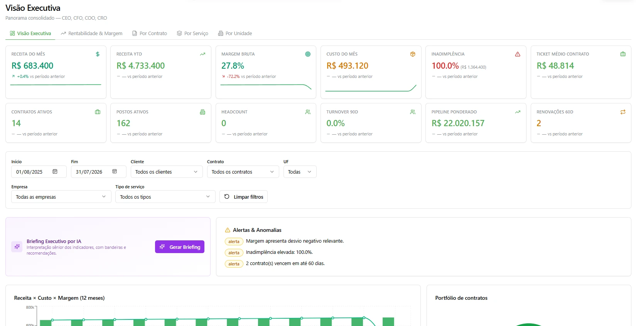Open calendar picker for Início date
Viewport: 636px width, 326px height.
pyautogui.click(x=55, y=172)
